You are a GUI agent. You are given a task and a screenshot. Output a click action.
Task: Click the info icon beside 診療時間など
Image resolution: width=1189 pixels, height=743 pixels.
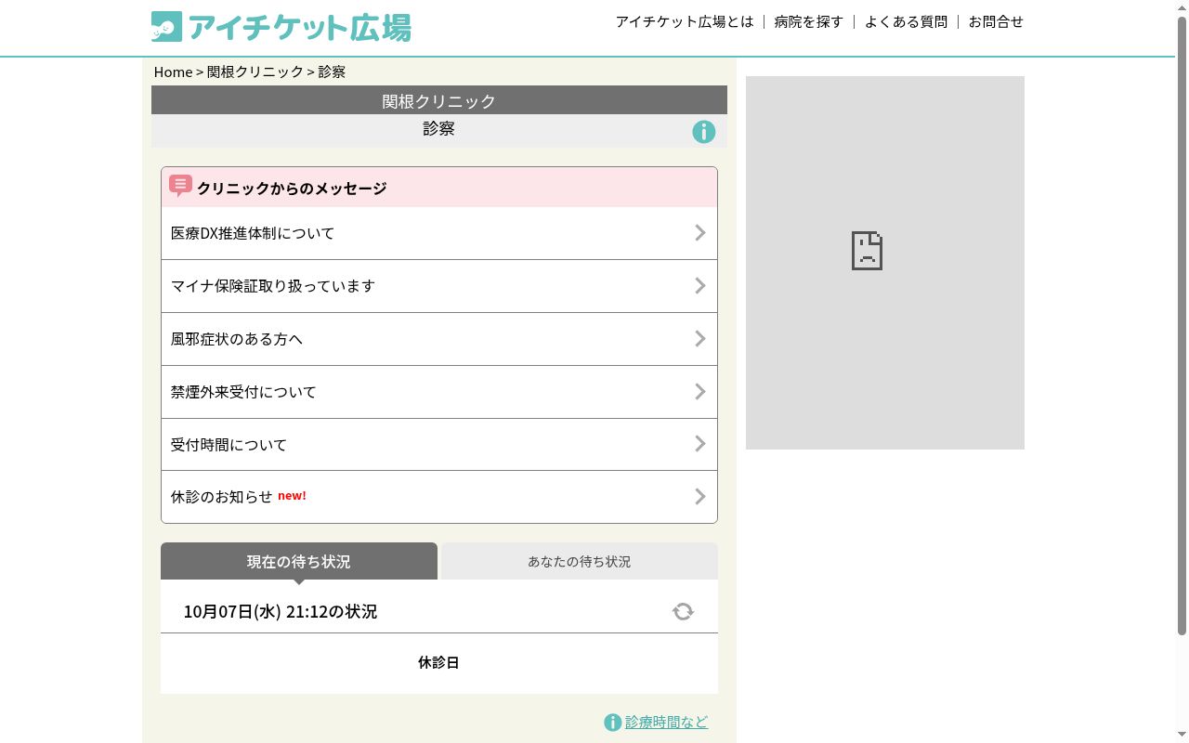point(612,723)
